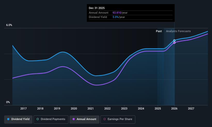212x127 pixels.
Task: Enable the Dividend Payments series
Action: tap(51, 119)
